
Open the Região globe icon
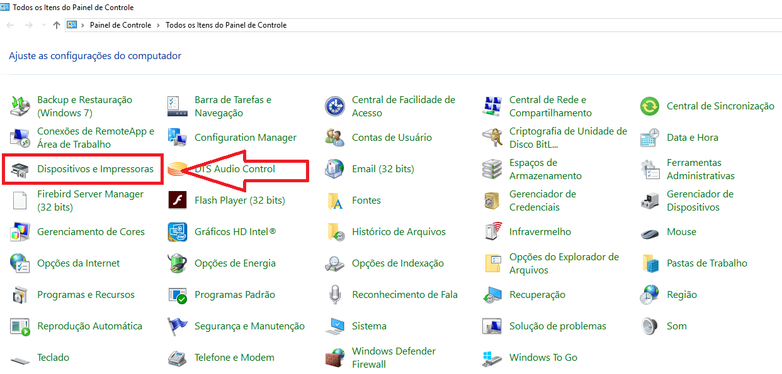pyautogui.click(x=649, y=295)
